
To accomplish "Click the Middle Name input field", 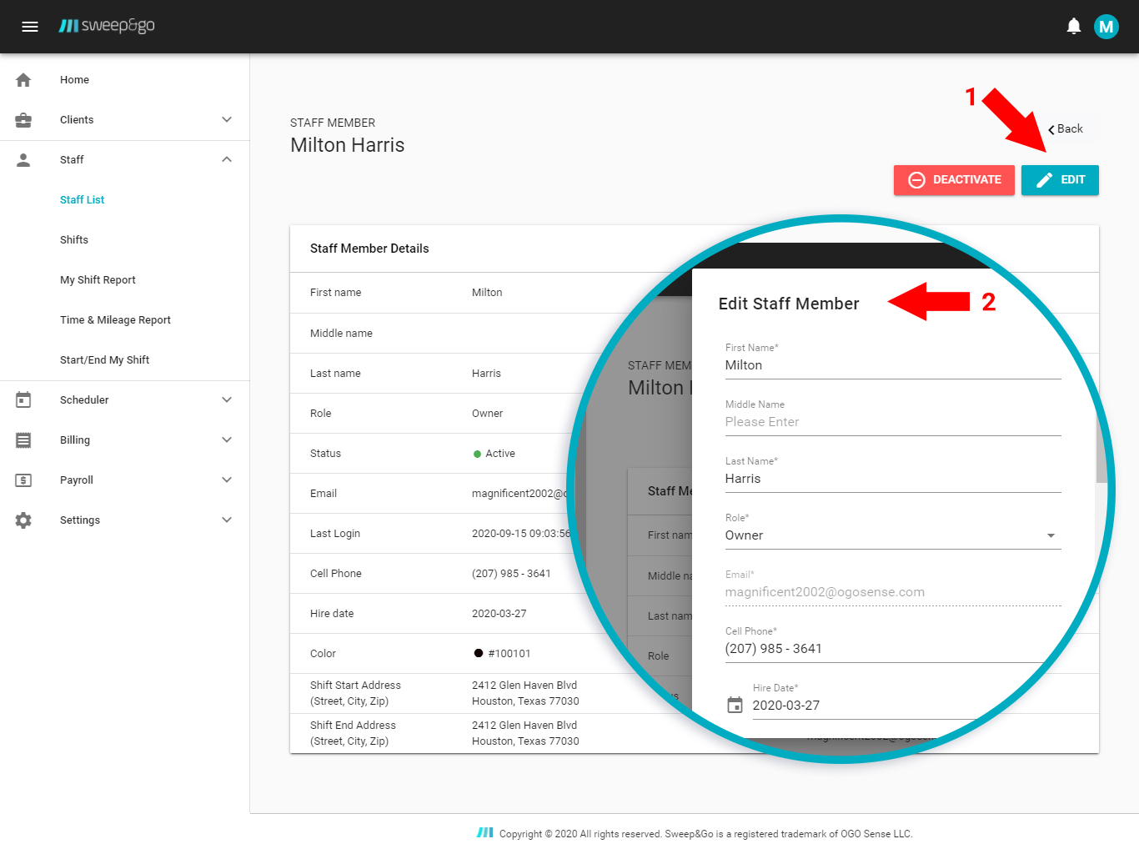I will [x=892, y=422].
